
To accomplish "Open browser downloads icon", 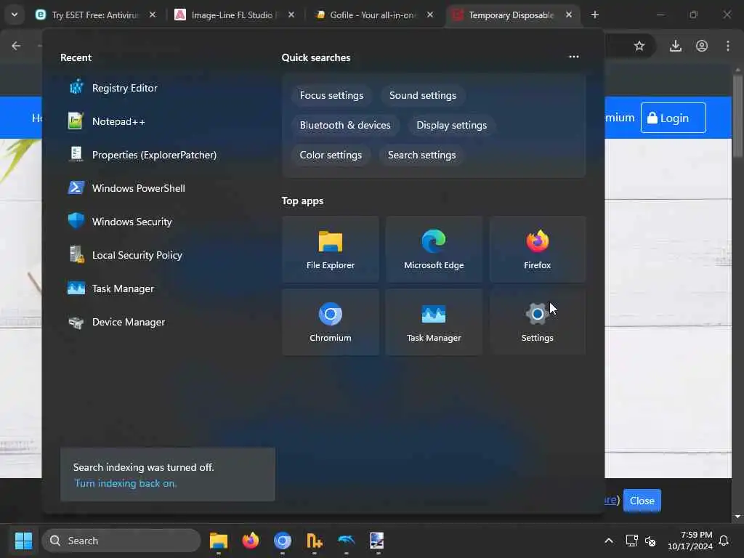I will coord(675,46).
